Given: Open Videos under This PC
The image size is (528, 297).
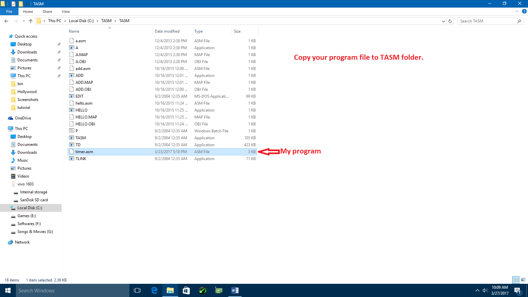Looking at the screenshot, I should pos(23,176).
